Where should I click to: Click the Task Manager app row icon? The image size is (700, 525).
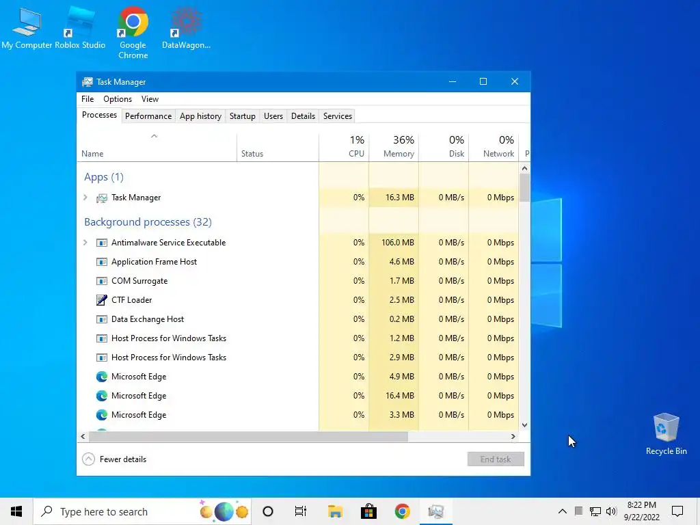(102, 198)
